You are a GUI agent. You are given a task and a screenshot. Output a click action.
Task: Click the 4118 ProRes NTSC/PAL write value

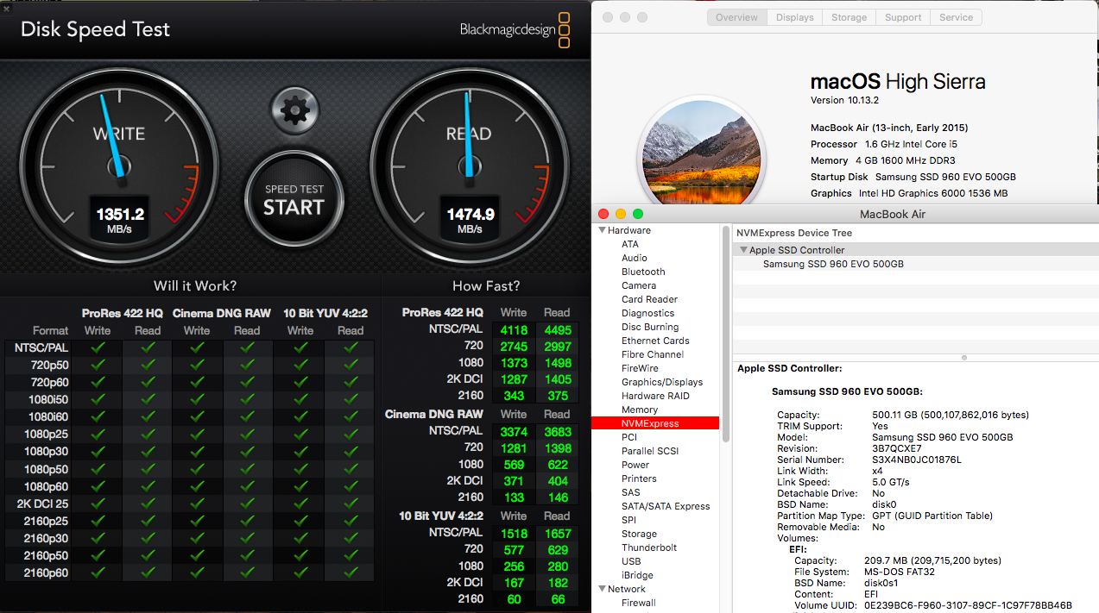514,329
